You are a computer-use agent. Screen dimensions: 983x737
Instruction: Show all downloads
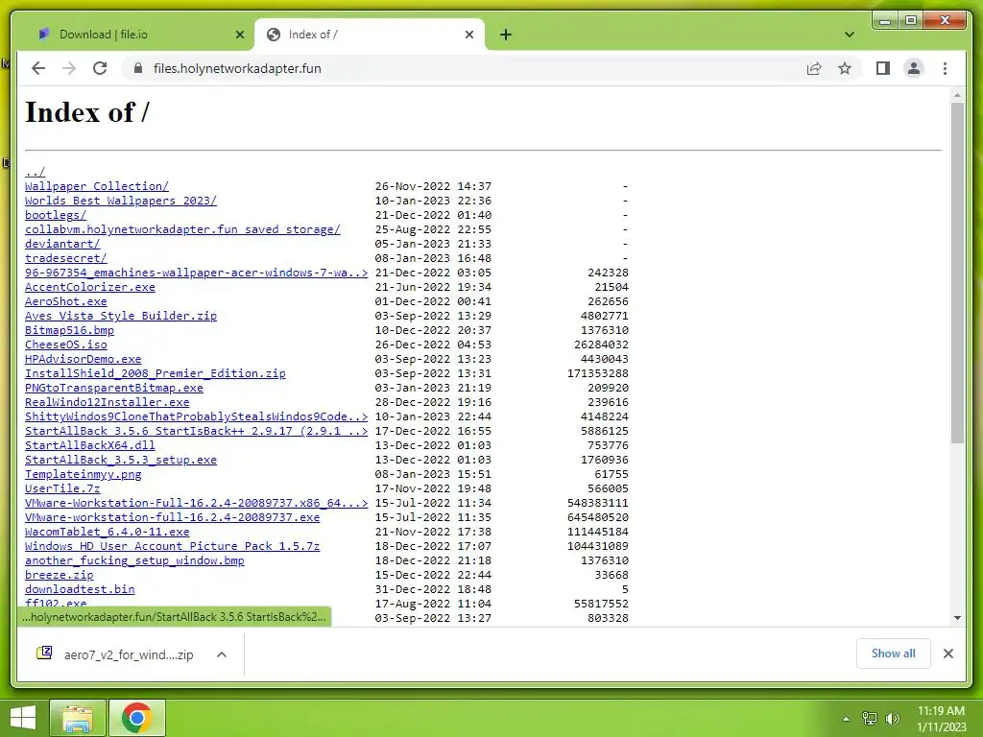click(x=894, y=653)
